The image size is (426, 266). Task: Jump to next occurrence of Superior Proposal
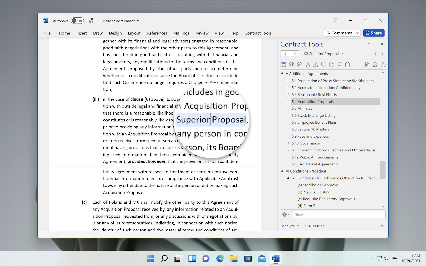pyautogui.click(x=382, y=54)
